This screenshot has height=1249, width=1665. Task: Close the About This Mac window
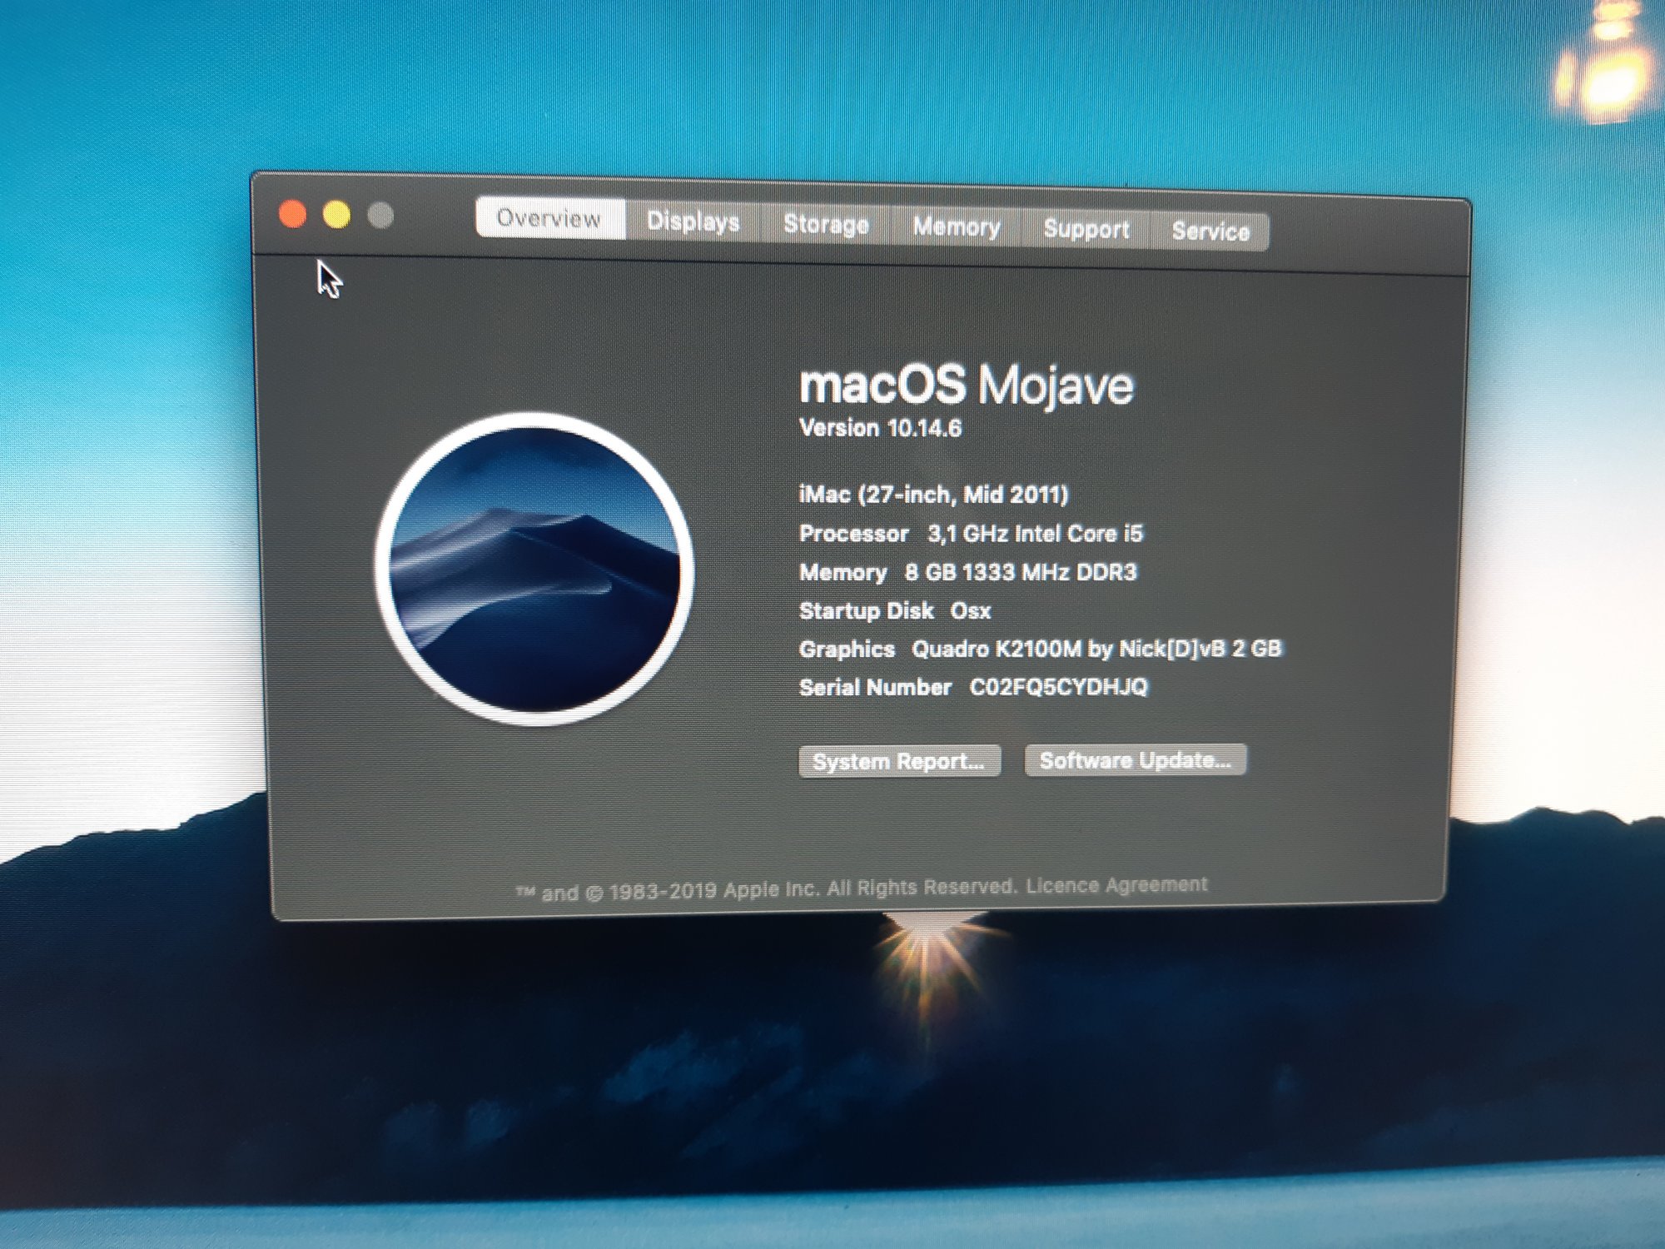pos(292,214)
